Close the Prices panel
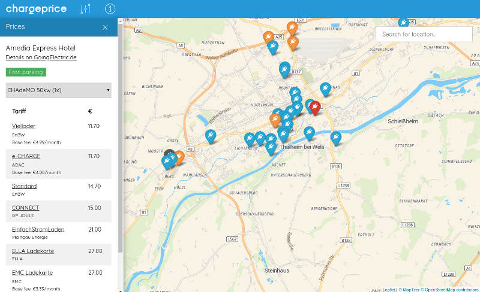Image resolution: width=480 pixels, height=292 pixels. point(106,27)
